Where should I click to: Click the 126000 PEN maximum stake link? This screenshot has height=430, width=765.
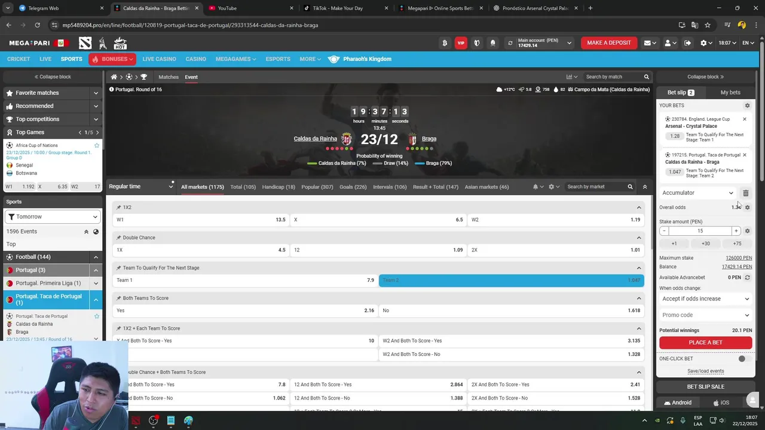coord(739,258)
